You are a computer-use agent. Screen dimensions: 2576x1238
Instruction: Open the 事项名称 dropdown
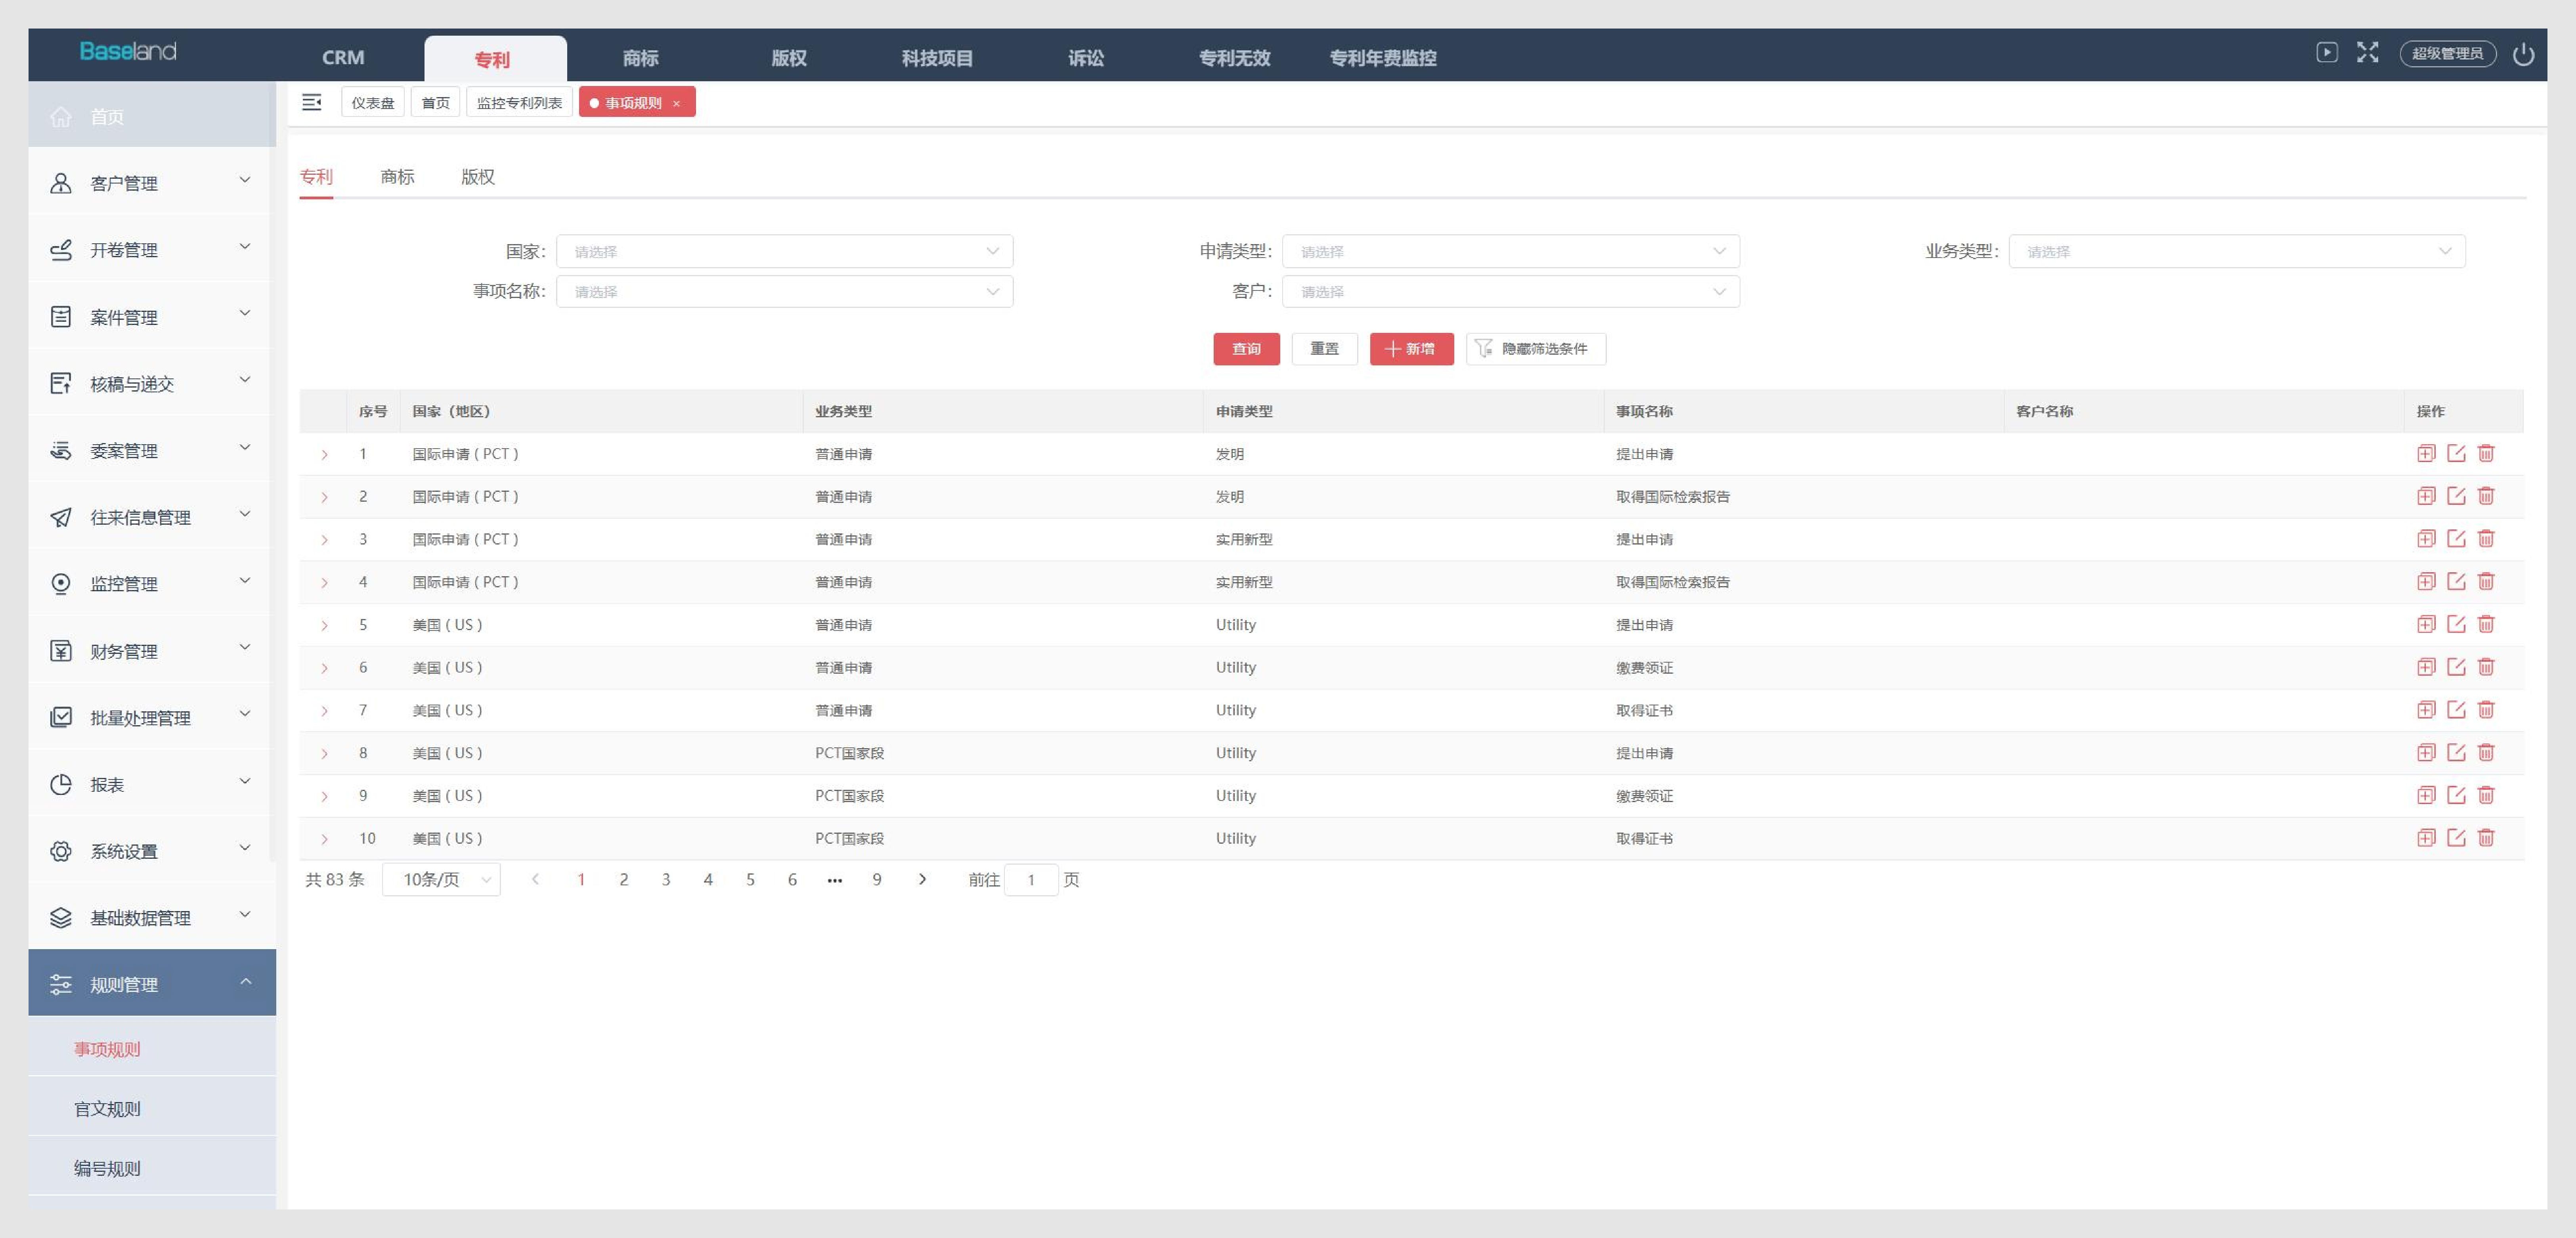pyautogui.click(x=784, y=291)
